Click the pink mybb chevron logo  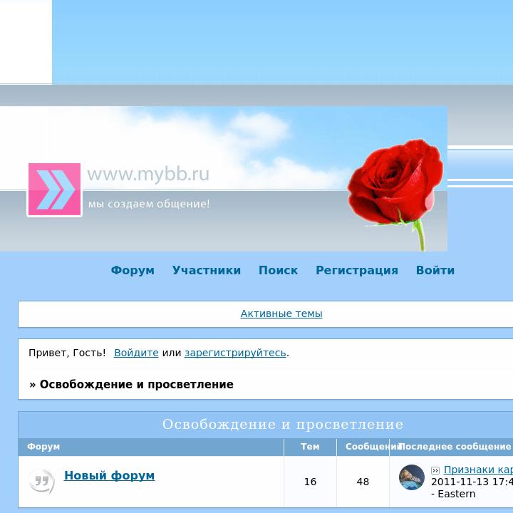pos(54,190)
